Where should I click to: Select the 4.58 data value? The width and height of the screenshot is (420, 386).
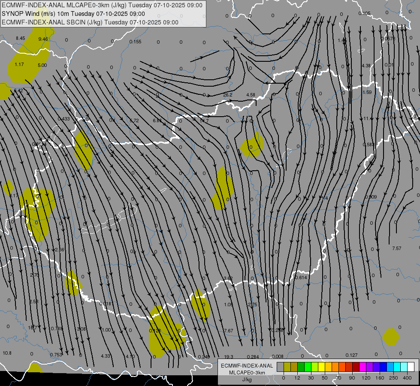251,95
